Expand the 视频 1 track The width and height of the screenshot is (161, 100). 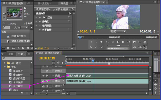coord(53,76)
